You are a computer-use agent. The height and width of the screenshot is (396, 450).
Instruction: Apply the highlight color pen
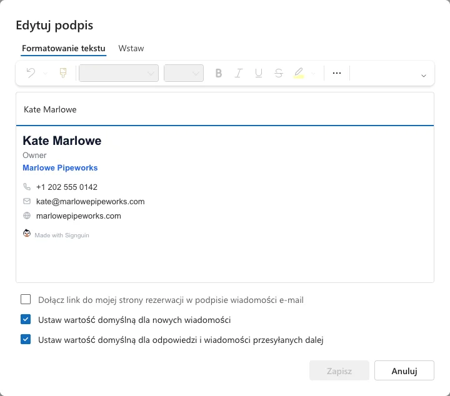299,73
